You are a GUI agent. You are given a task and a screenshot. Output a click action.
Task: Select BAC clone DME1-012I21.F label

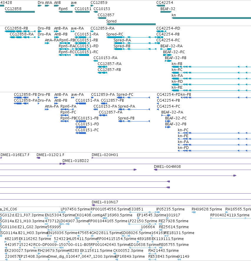(50, 155)
